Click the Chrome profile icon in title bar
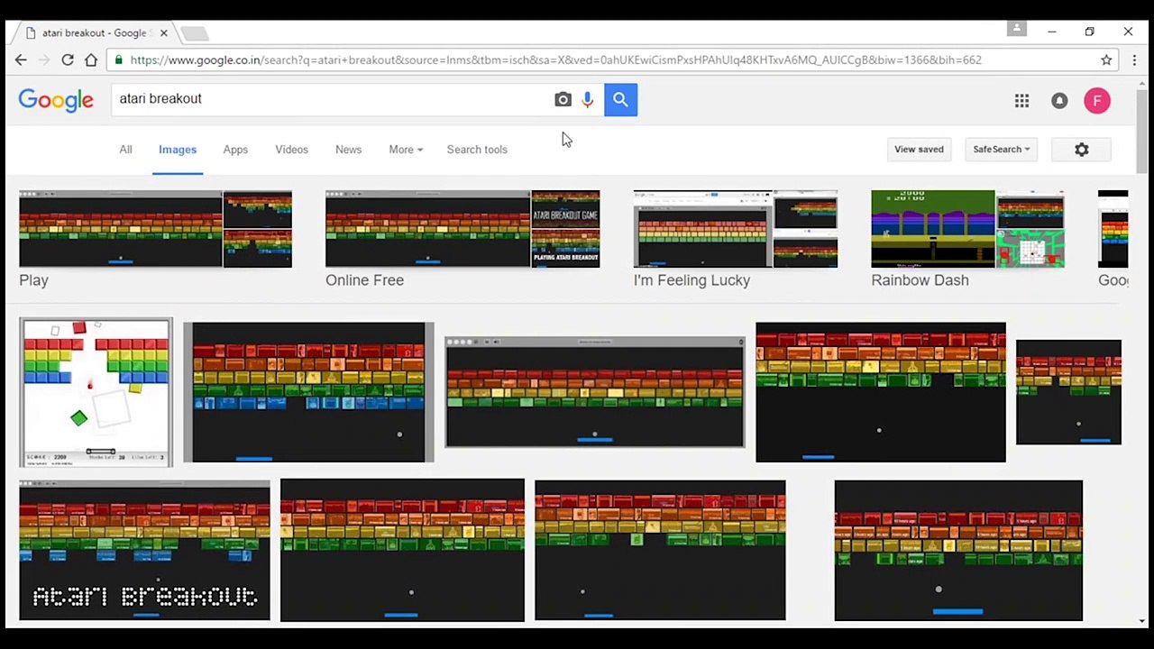Image resolution: width=1154 pixels, height=649 pixels. pos(1017,29)
